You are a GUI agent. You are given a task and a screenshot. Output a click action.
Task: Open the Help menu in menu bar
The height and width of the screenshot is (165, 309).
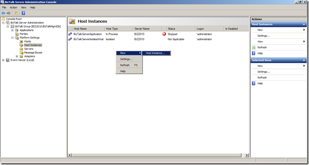[x=32, y=8]
